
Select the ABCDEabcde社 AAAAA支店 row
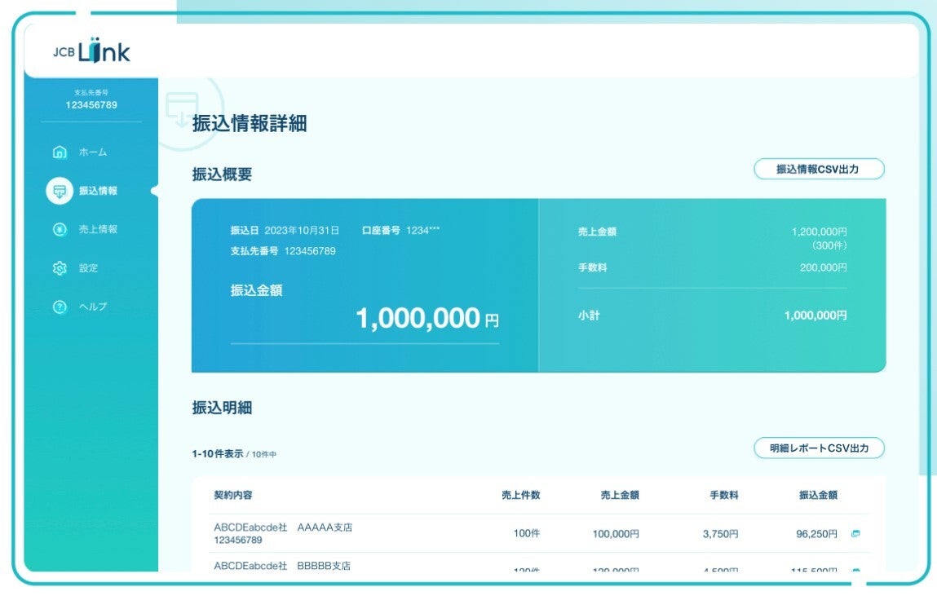(283, 533)
